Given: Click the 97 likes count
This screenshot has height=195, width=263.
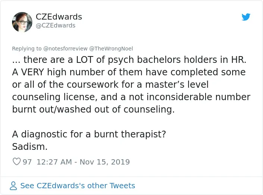Looking at the screenshot, I should click(27, 162).
